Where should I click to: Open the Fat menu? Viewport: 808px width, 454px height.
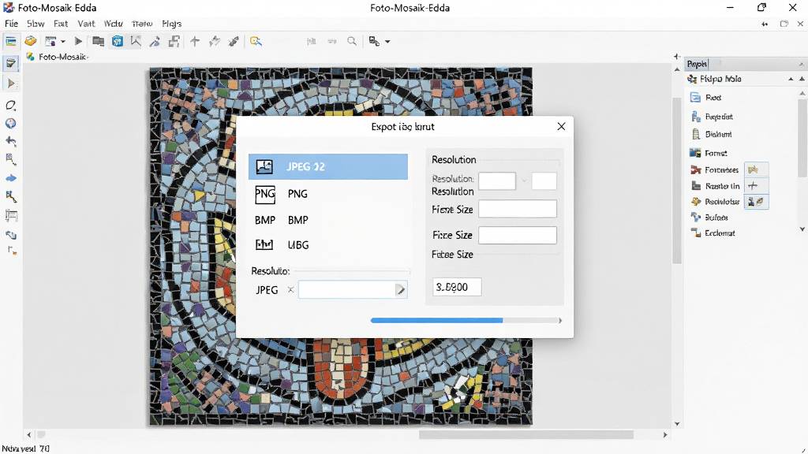61,24
